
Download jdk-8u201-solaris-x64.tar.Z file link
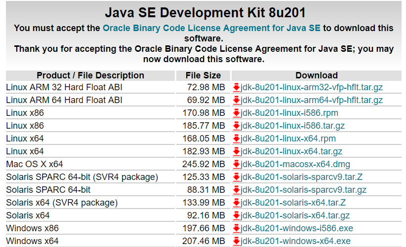[293, 203]
